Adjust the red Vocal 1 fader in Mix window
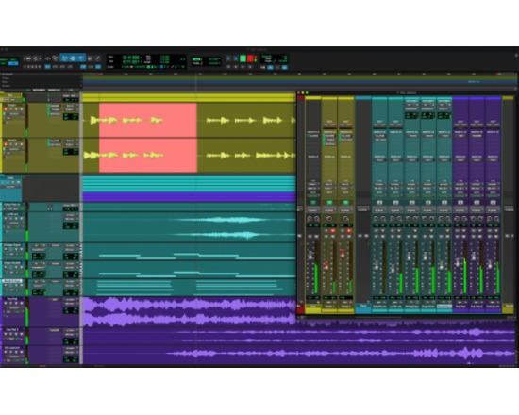This screenshot has width=519, height=415. coord(326,265)
